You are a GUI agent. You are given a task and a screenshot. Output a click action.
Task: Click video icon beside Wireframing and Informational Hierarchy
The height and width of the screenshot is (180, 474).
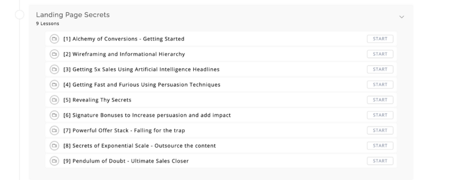pyautogui.click(x=54, y=54)
